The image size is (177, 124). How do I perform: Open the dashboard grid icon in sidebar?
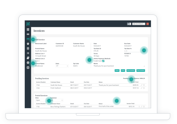[28, 30]
